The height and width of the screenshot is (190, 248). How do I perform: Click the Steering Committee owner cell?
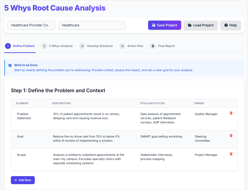tap(202, 139)
